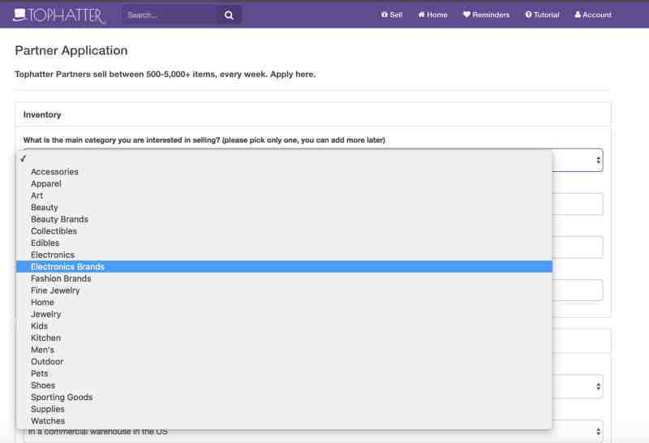Pick Pets category option
The width and height of the screenshot is (649, 443).
284,373
